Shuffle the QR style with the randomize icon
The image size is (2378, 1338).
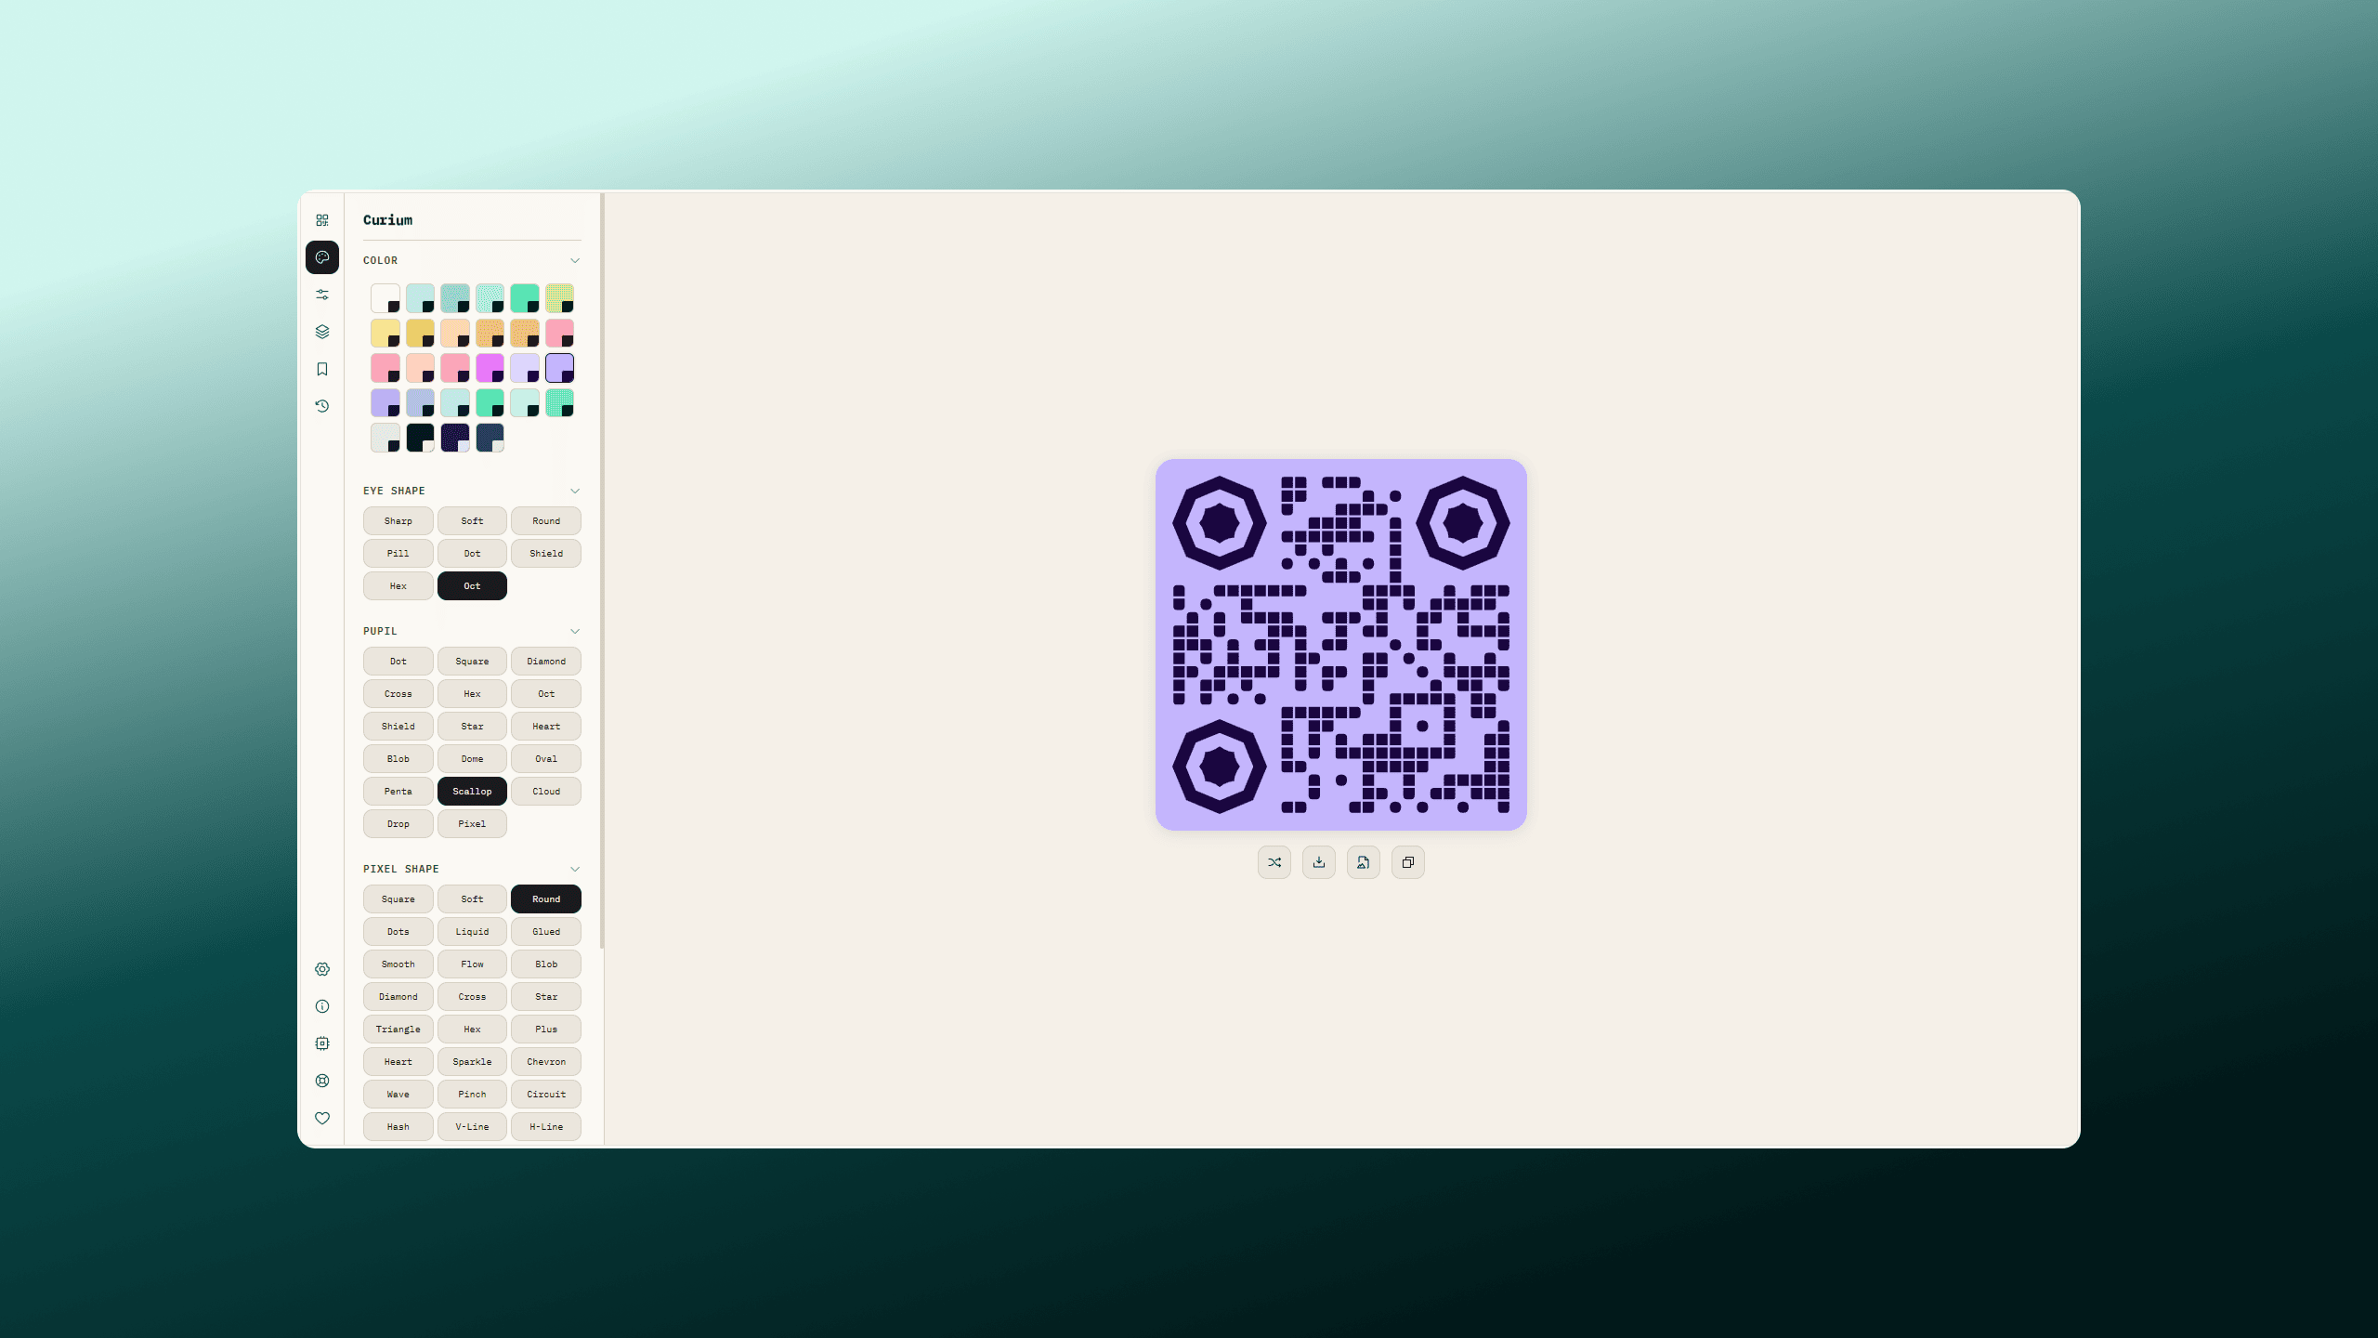(x=1274, y=862)
